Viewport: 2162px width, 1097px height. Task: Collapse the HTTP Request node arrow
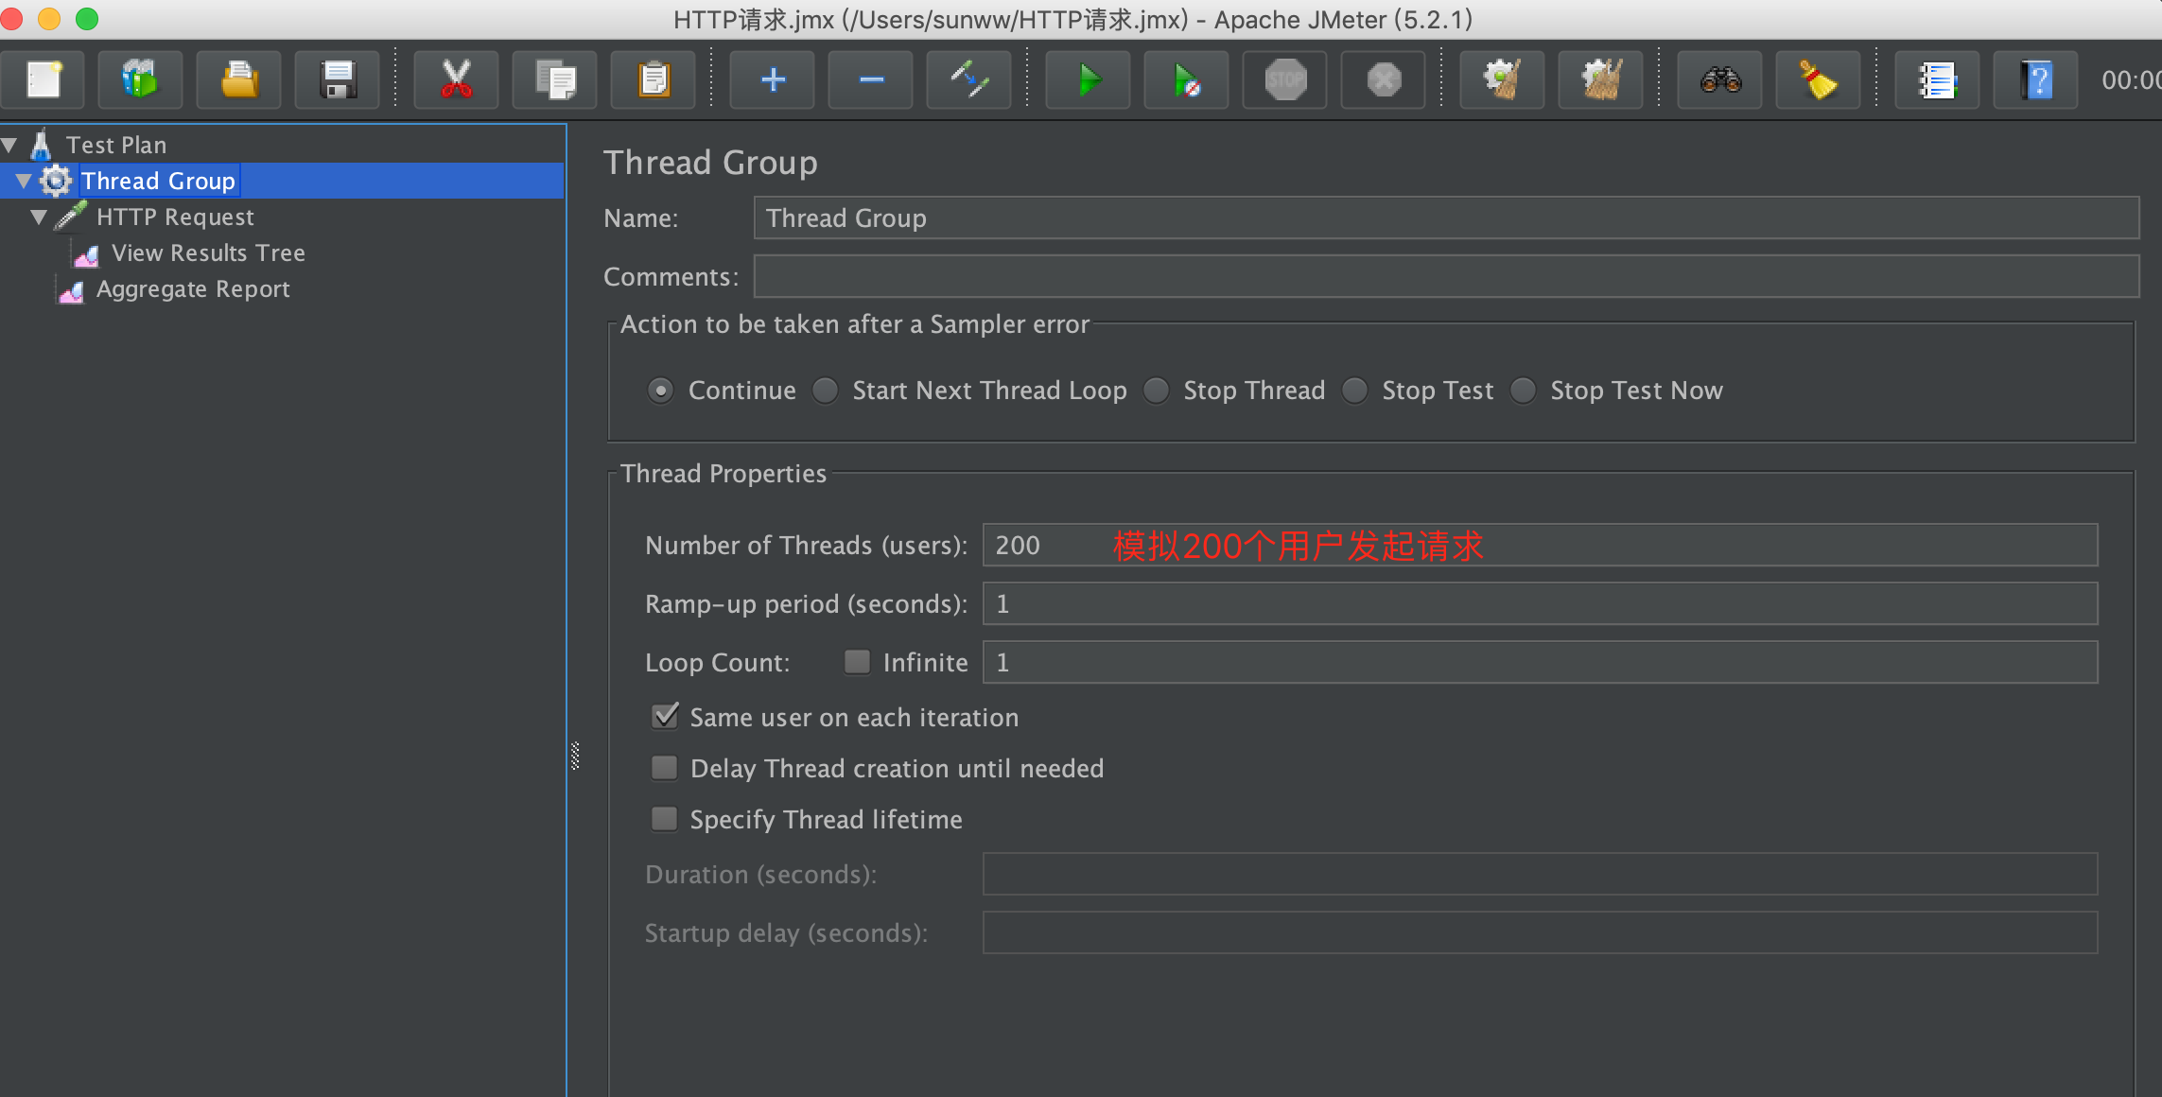(39, 218)
